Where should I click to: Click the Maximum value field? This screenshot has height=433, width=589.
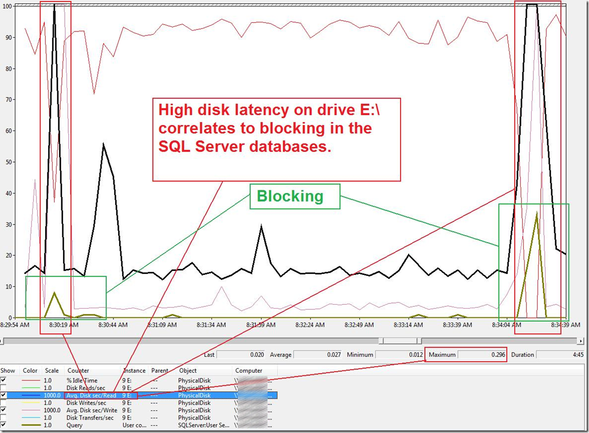pos(482,355)
